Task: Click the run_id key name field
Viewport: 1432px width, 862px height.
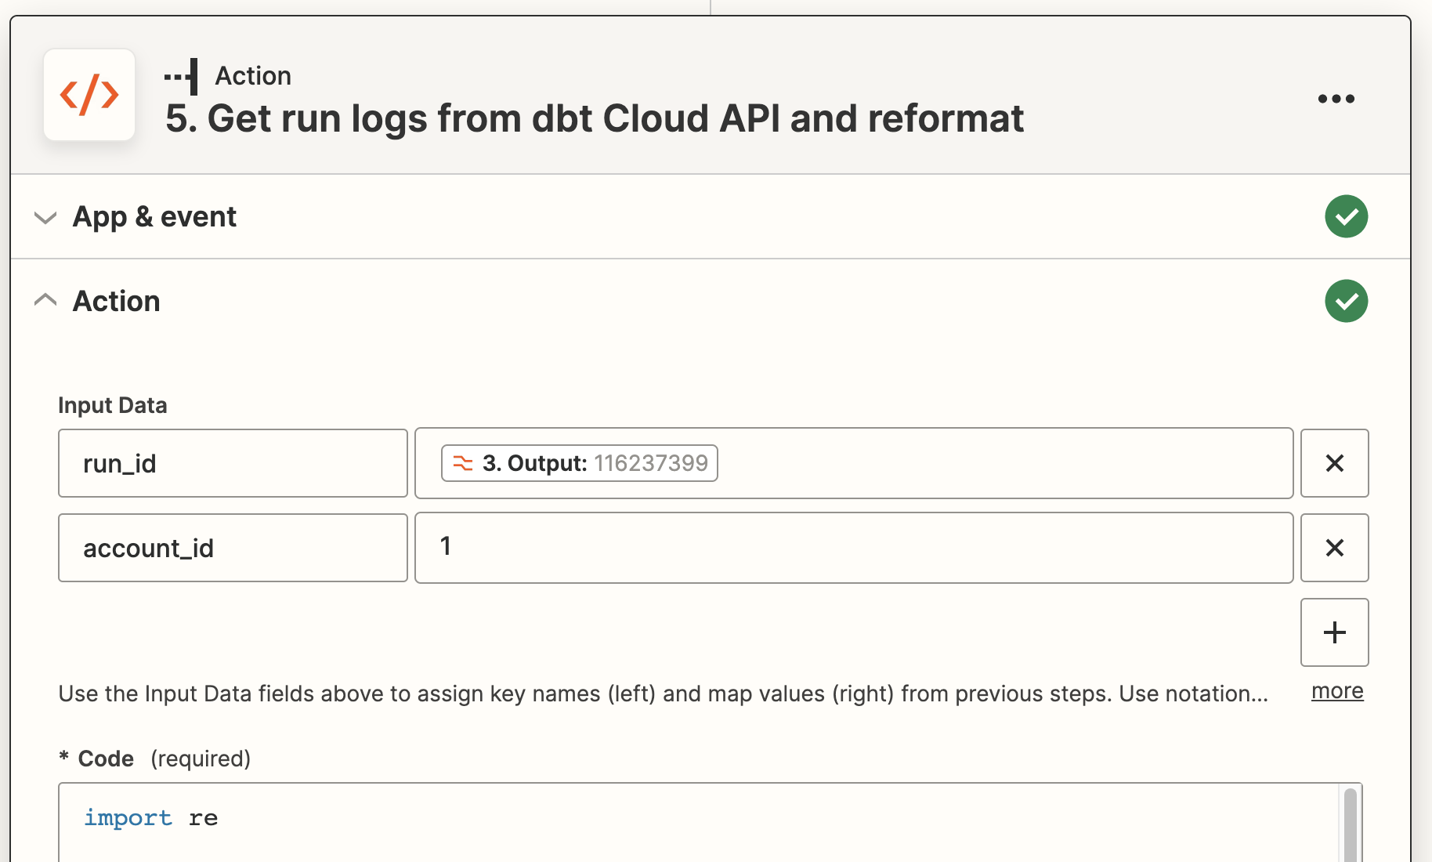Action: [232, 463]
